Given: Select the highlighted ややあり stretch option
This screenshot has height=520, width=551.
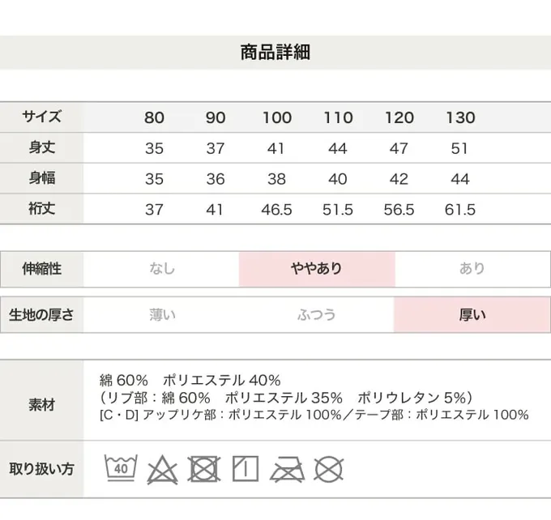Looking at the screenshot, I should click(317, 269).
